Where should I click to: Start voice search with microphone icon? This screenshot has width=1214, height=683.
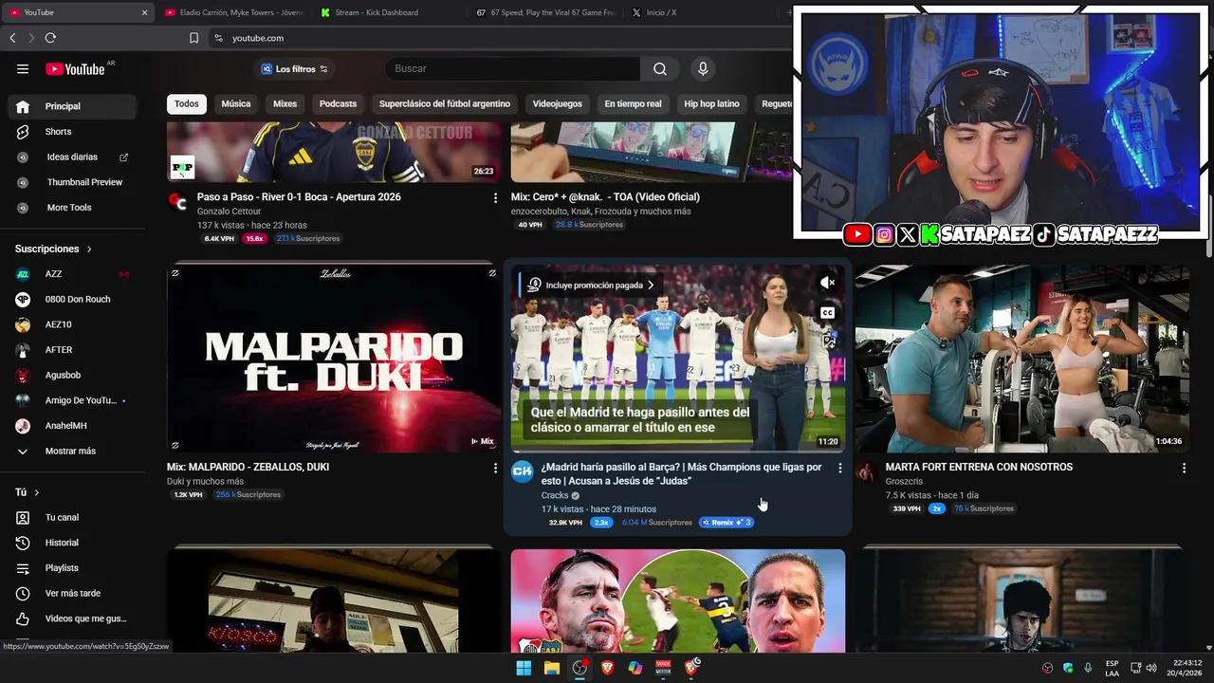pyautogui.click(x=703, y=68)
